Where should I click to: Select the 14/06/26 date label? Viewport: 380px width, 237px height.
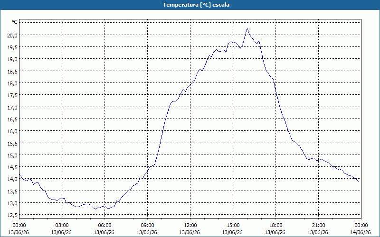point(361,232)
